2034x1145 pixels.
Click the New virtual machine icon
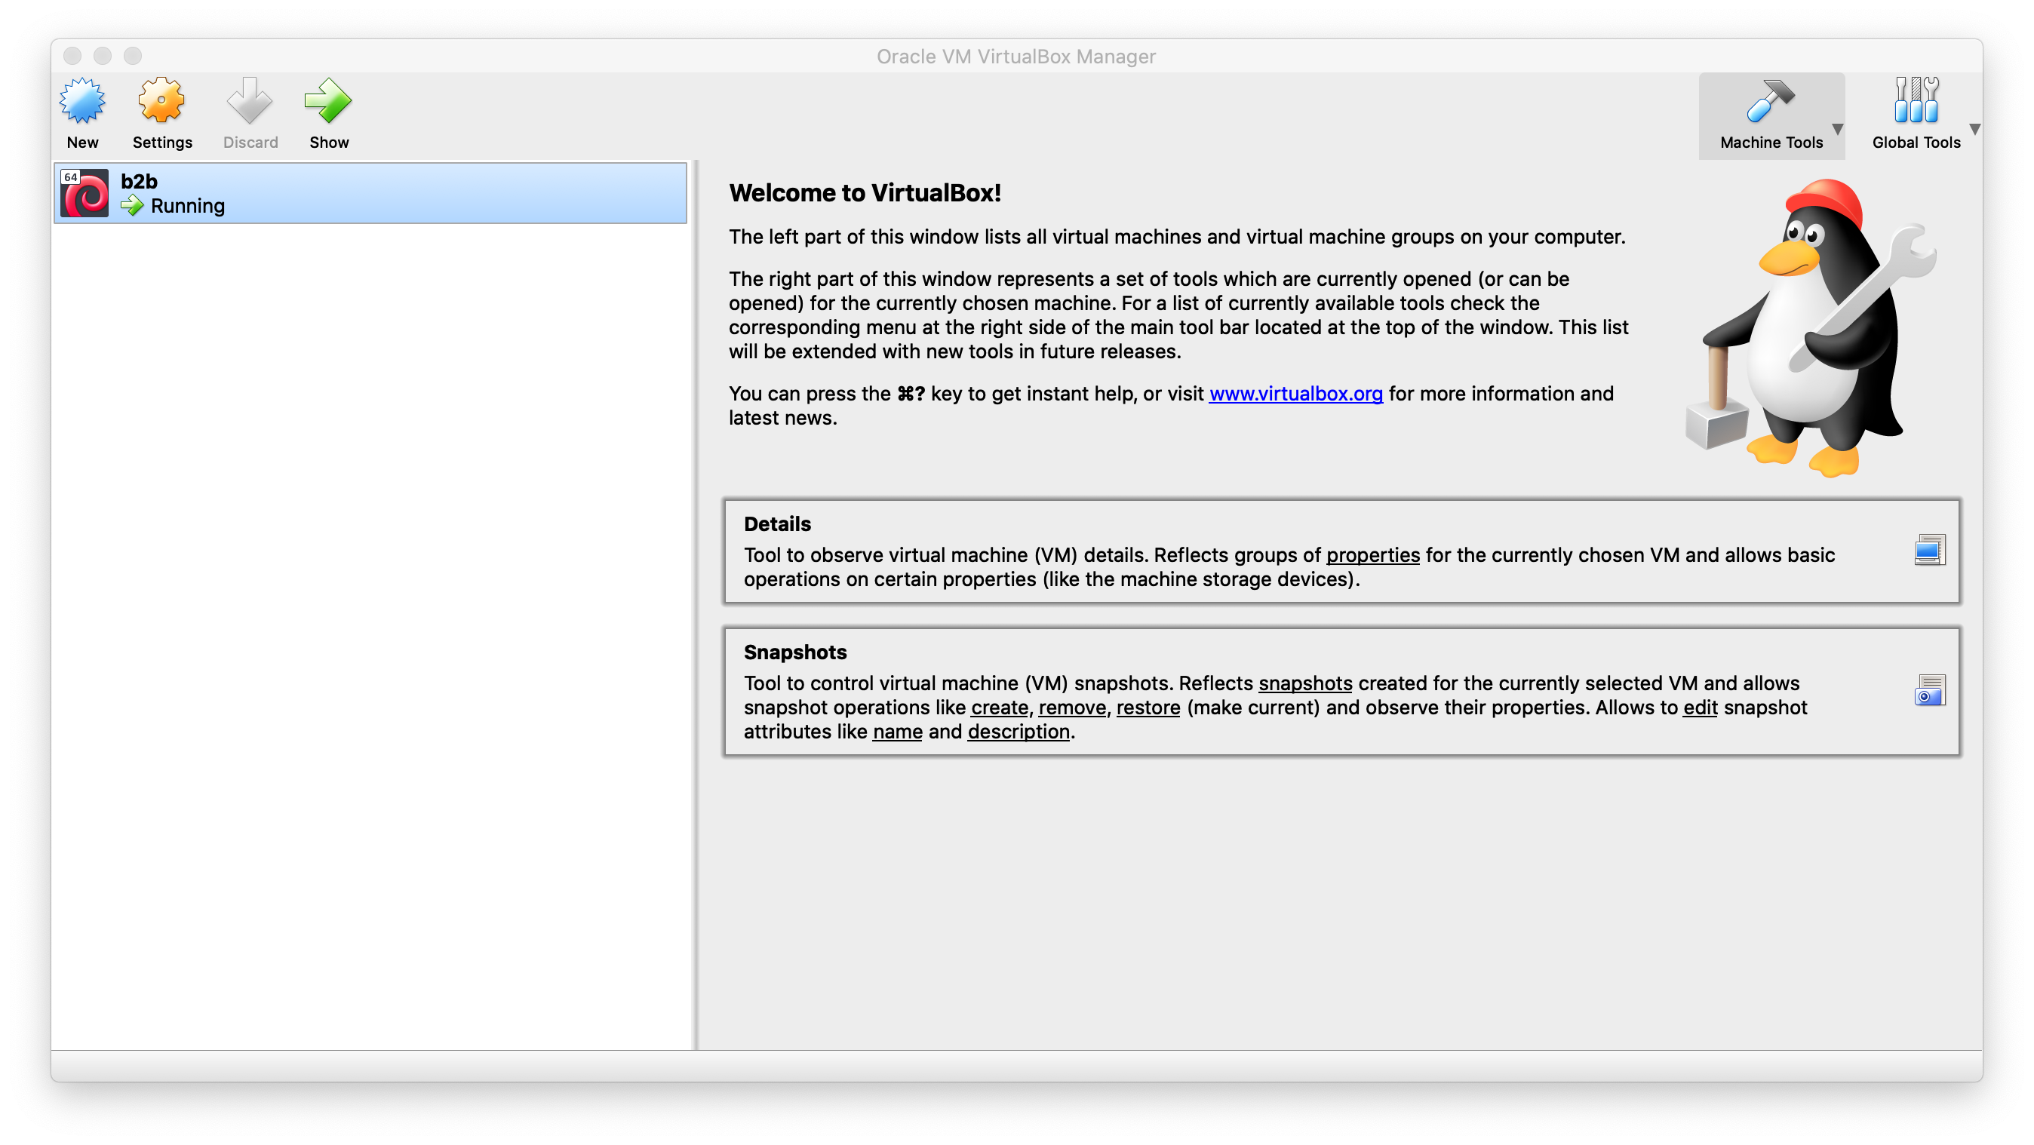coord(82,101)
